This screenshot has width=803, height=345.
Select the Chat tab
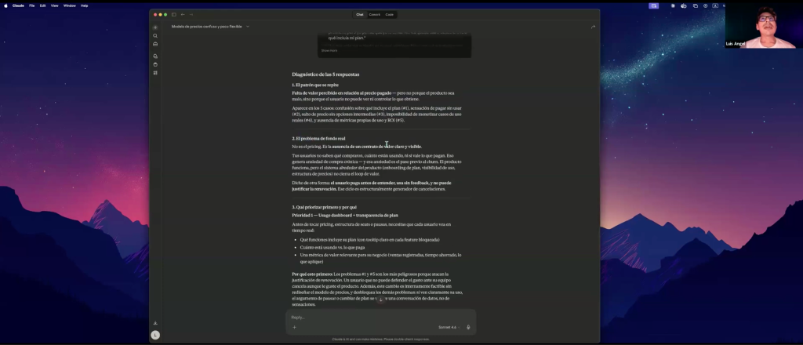pos(360,14)
